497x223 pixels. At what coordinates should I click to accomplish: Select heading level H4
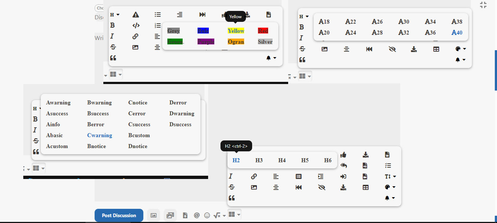pyautogui.click(x=282, y=160)
